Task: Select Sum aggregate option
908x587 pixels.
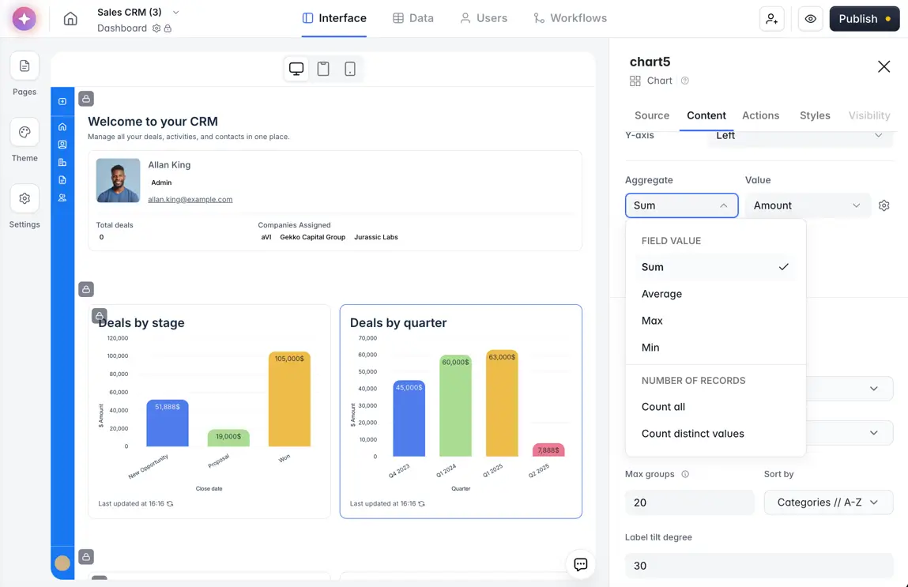Action: pos(715,267)
